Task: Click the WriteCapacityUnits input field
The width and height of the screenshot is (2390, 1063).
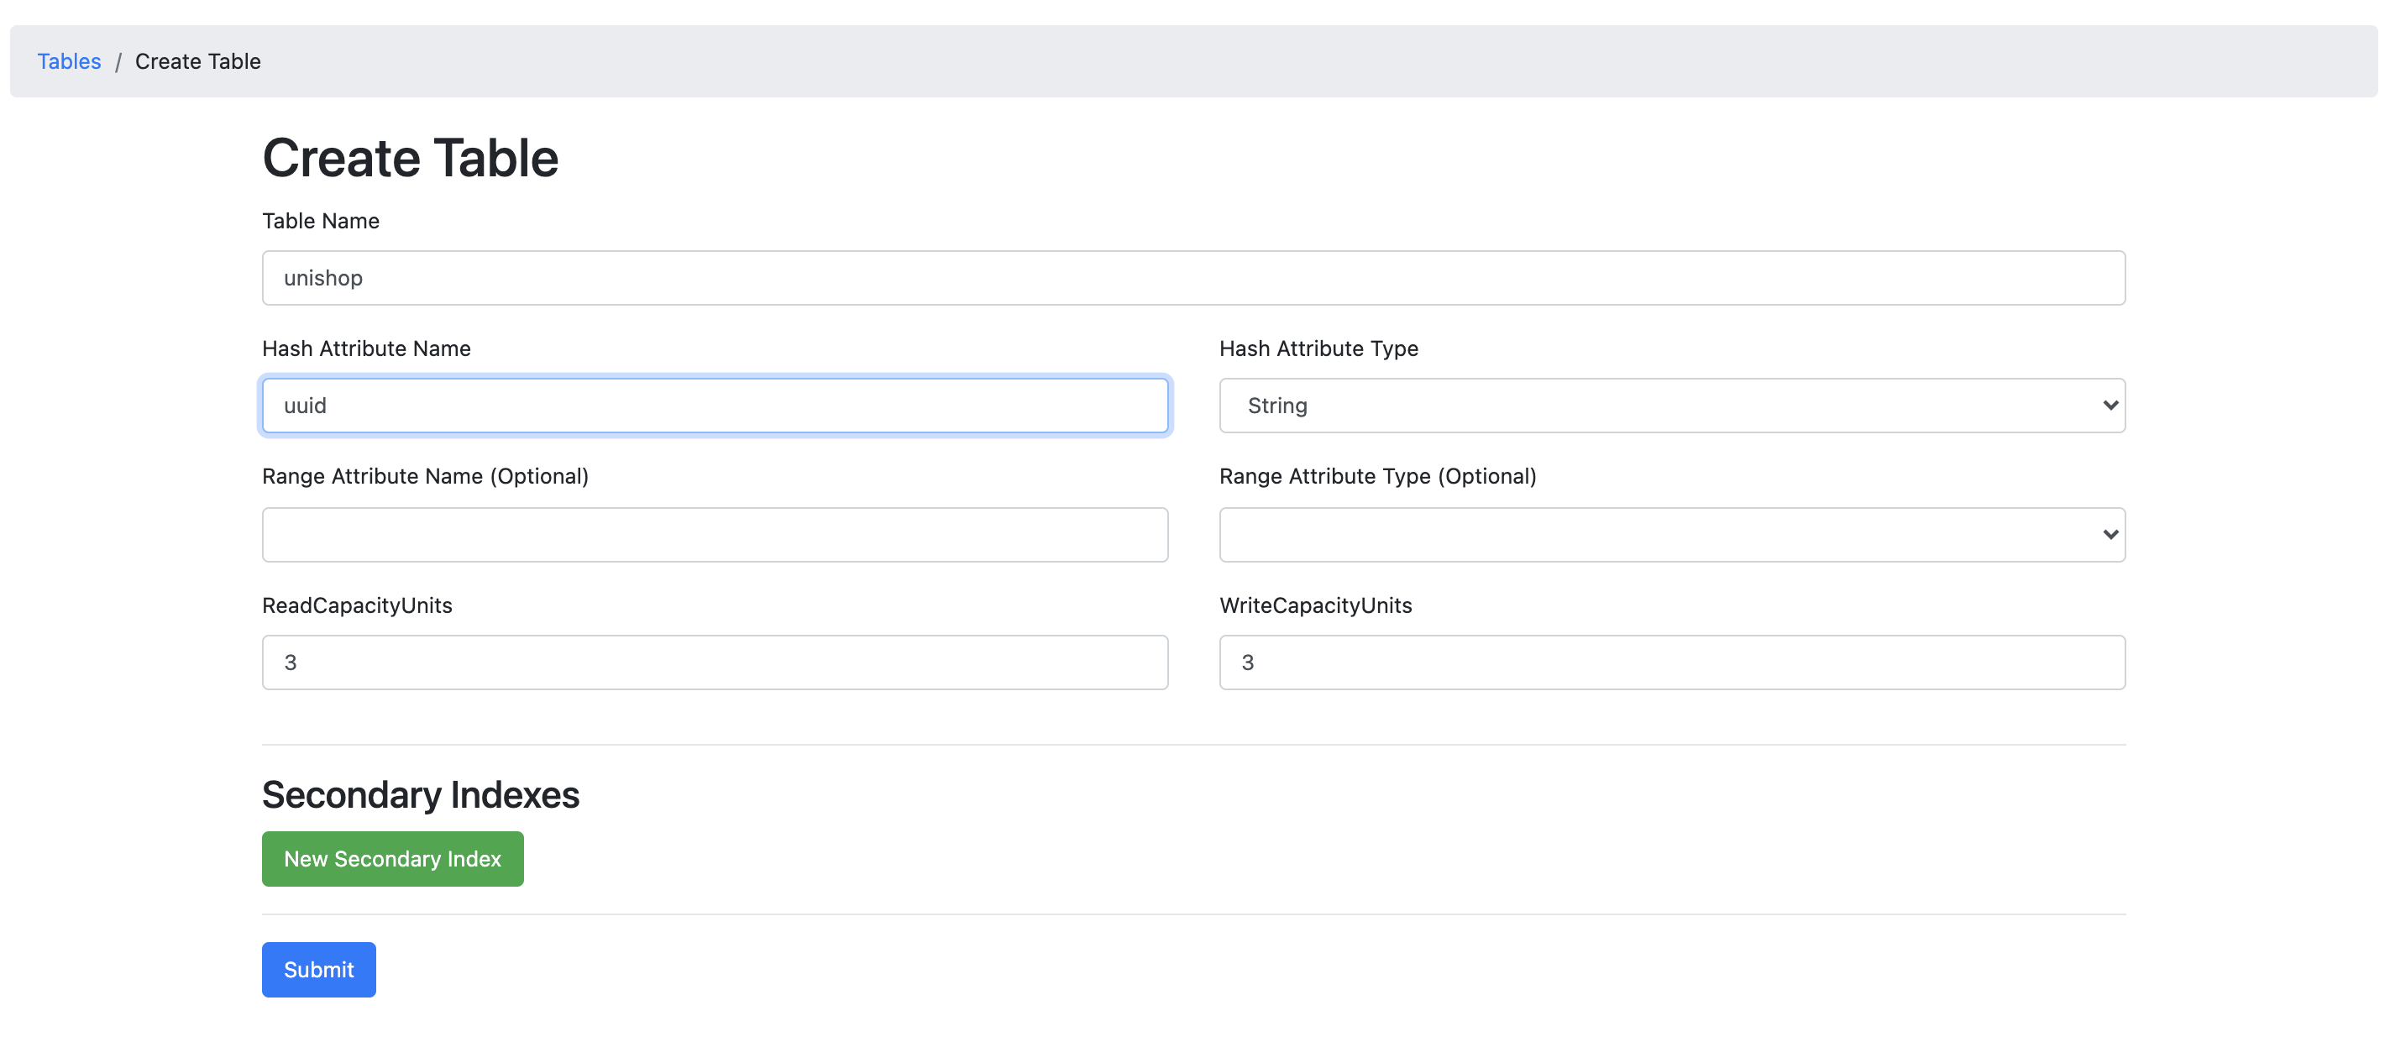Action: (x=1672, y=661)
